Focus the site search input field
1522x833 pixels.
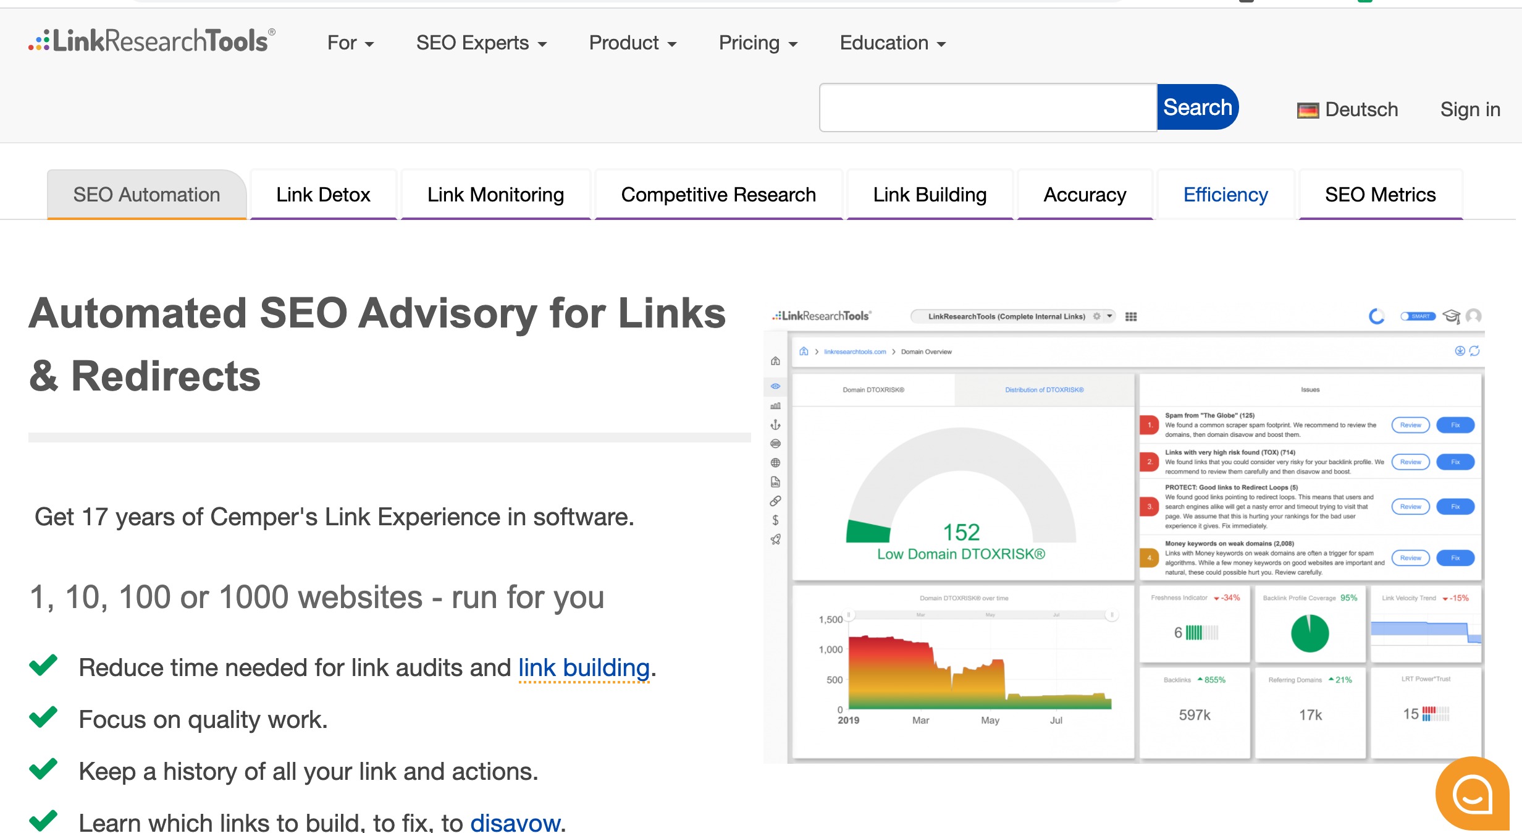(x=988, y=108)
